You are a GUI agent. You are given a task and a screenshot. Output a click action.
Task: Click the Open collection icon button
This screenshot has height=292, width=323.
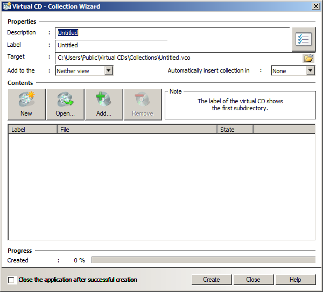(65, 104)
